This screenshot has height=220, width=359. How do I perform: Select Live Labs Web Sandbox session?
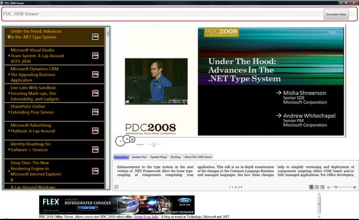(54, 93)
